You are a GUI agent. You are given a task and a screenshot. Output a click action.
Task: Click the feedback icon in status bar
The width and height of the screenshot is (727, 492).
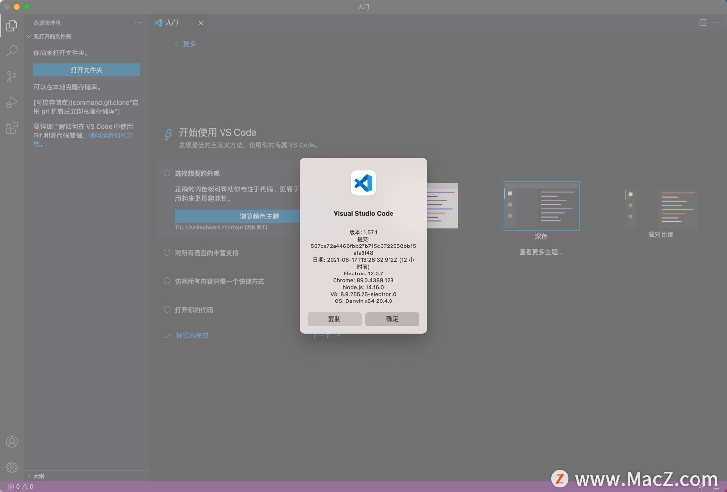701,487
